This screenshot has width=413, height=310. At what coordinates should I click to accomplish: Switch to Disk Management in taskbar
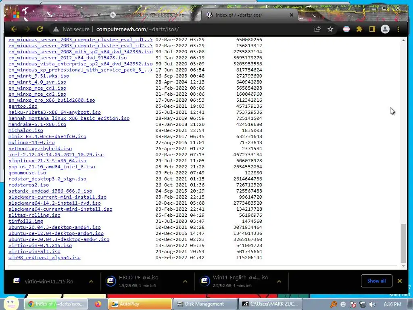click(205, 304)
